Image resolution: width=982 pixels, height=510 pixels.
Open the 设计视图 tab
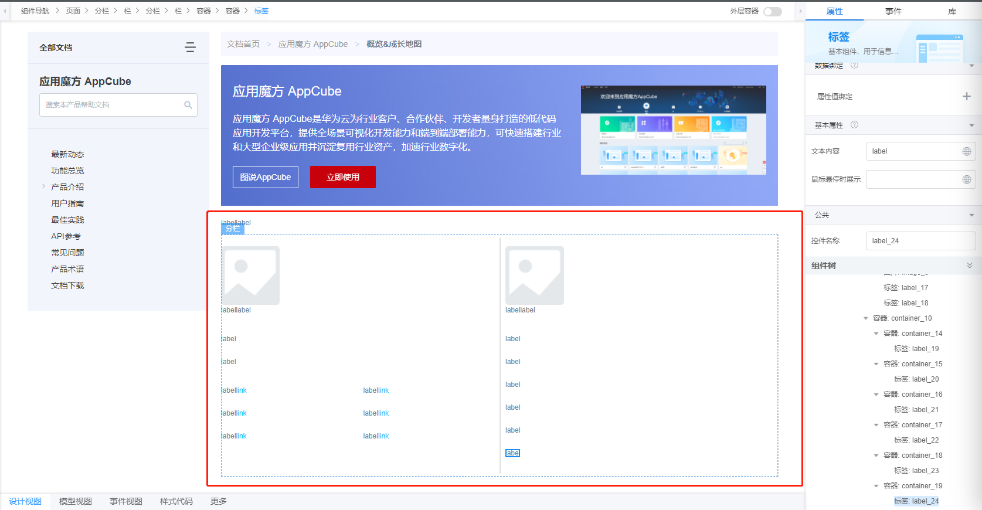pyautogui.click(x=25, y=501)
